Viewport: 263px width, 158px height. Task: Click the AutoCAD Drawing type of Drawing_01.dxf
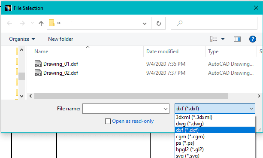pos(231,64)
